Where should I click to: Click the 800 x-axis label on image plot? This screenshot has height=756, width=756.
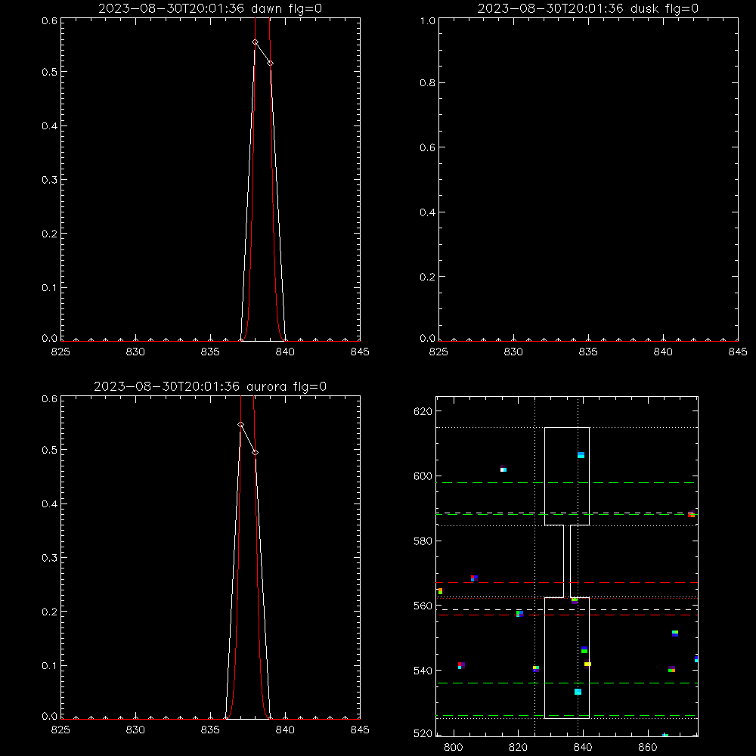453,748
